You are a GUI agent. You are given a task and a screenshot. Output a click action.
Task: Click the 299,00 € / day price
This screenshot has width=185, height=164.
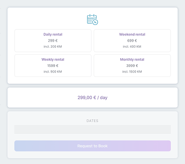92,98
